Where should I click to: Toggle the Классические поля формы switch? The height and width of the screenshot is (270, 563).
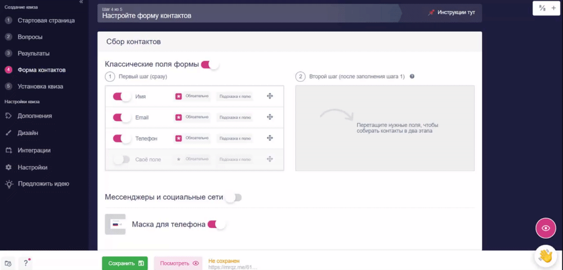click(210, 65)
